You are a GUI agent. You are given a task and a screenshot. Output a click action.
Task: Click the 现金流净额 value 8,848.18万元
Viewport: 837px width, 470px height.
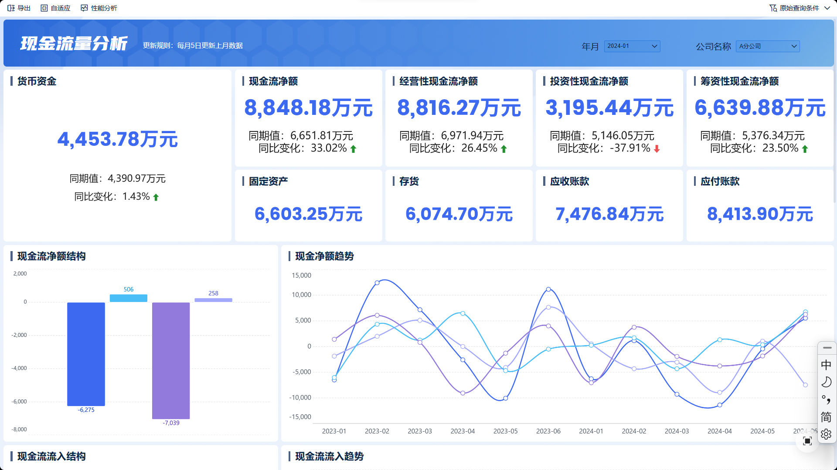(x=309, y=108)
